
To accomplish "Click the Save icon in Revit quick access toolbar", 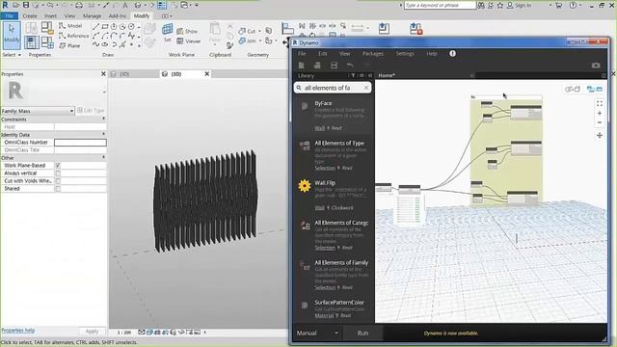I will [x=26, y=5].
